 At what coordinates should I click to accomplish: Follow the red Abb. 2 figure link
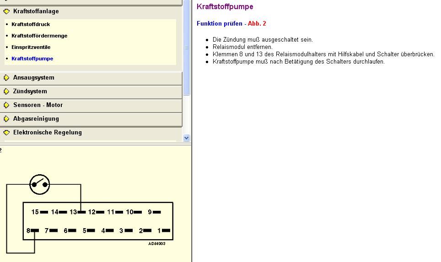coord(257,23)
